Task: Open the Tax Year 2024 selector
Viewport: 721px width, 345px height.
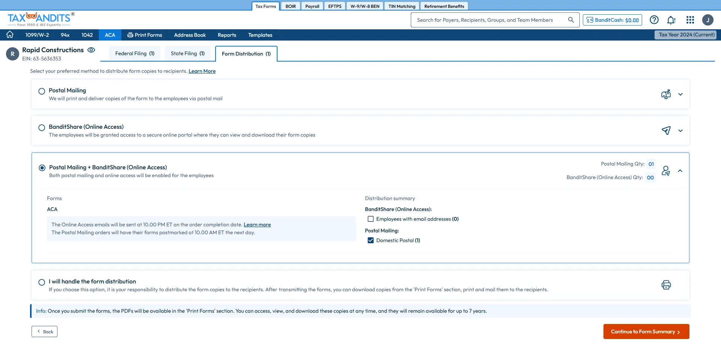Action: (x=686, y=35)
